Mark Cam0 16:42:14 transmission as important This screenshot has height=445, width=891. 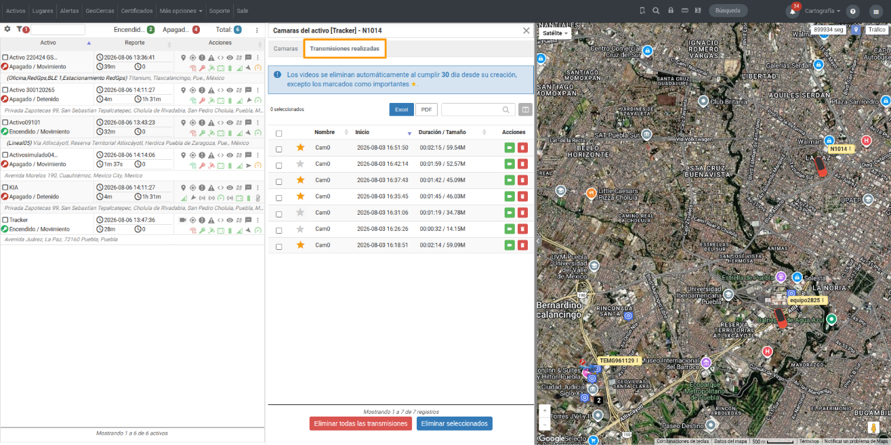(x=300, y=164)
